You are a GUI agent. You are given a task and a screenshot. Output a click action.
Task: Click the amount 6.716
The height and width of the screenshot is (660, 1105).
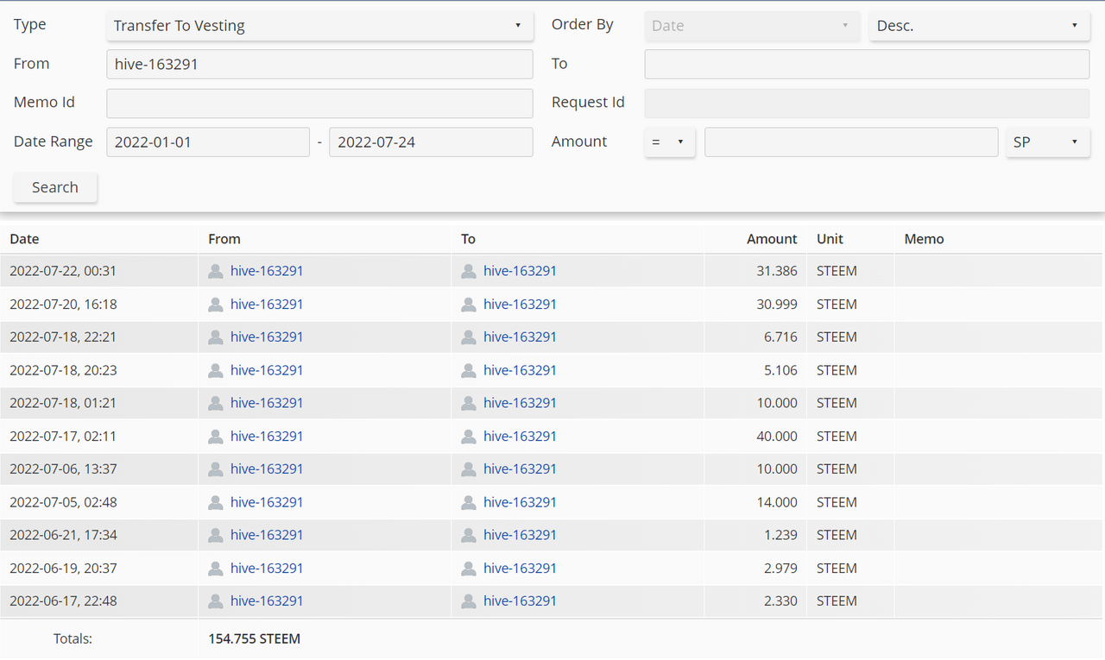click(x=780, y=337)
